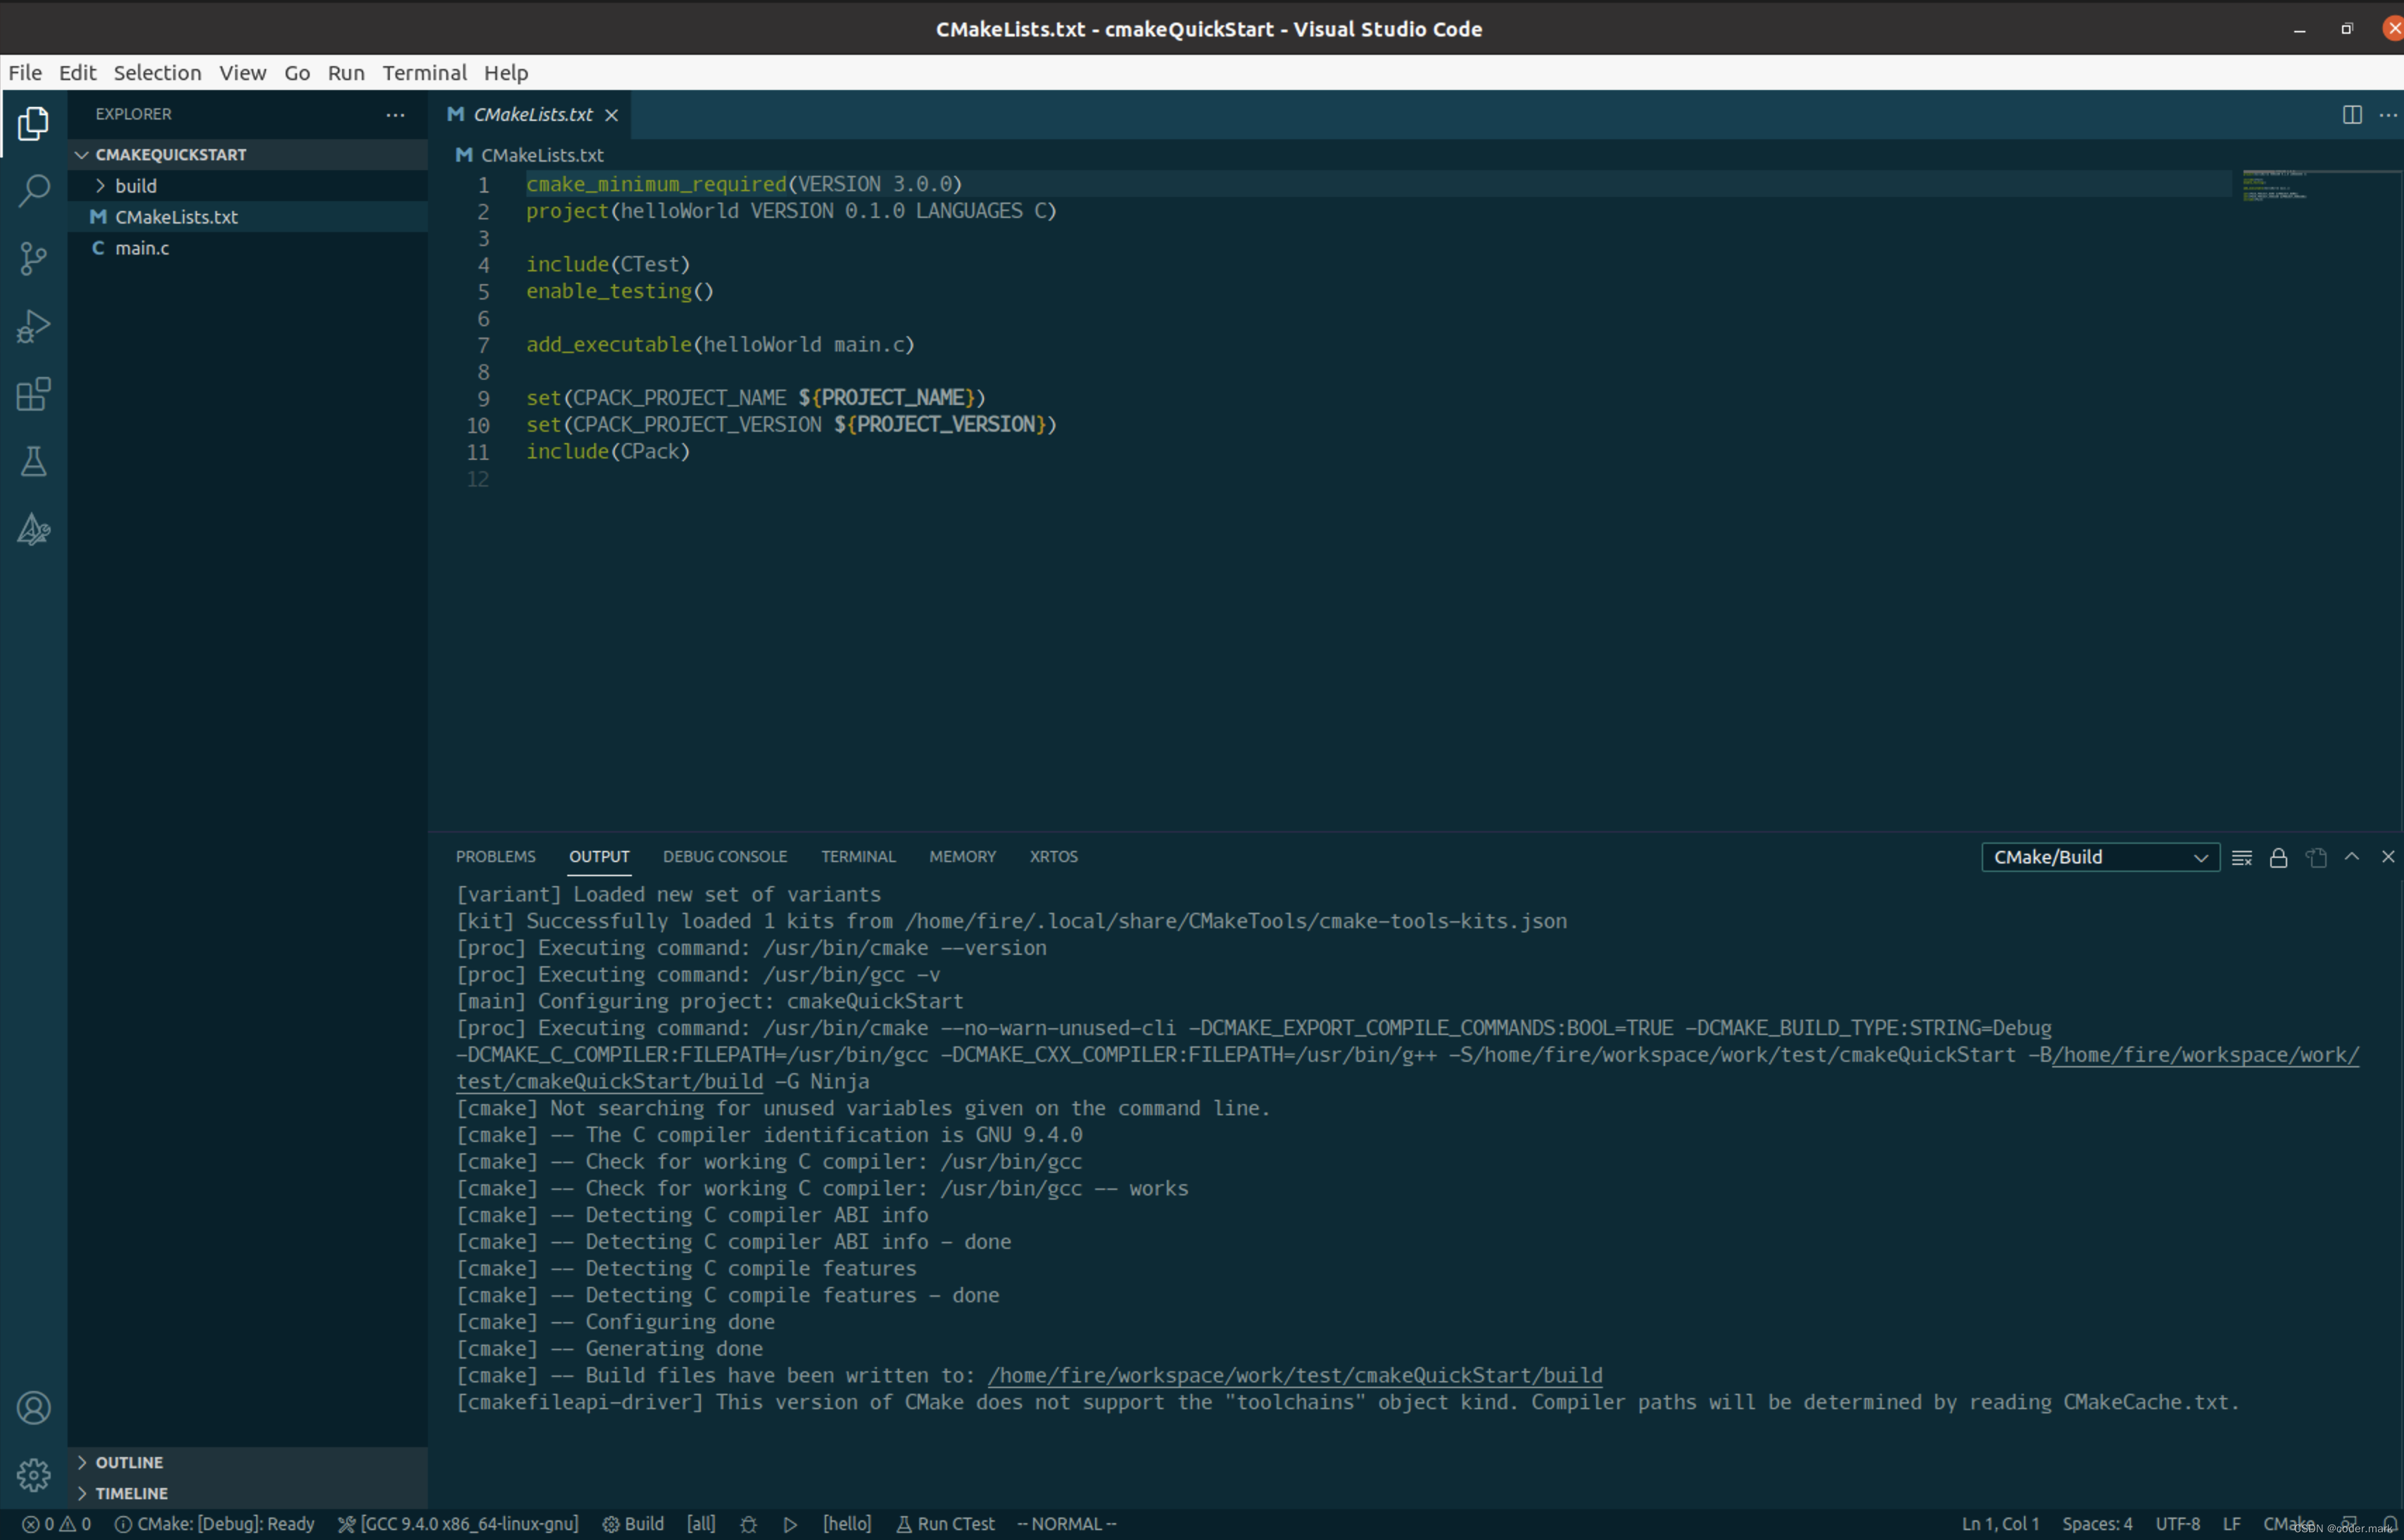Viewport: 2404px width, 1540px height.
Task: Open the Search view in activity bar
Action: 34,190
